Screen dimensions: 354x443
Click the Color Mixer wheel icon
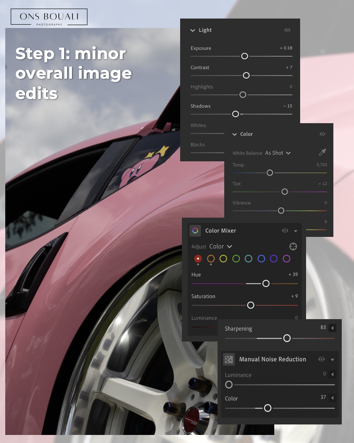pos(195,231)
